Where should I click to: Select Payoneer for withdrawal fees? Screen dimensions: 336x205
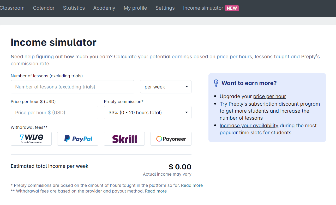(x=171, y=139)
